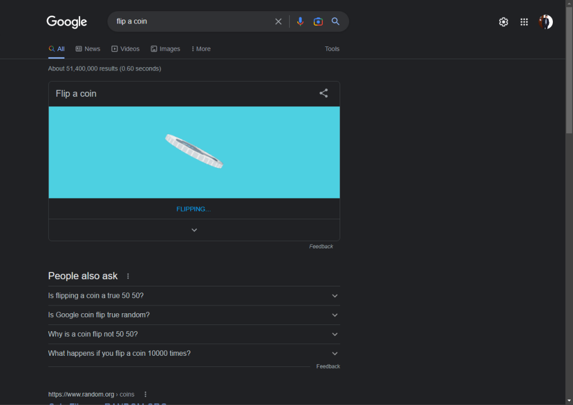
Task: Open the More search categories menu
Action: [x=201, y=49]
